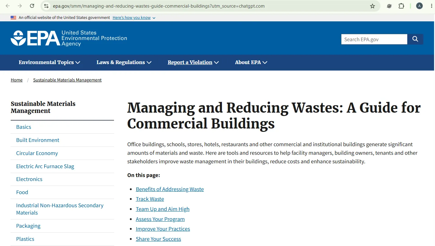
Task: Click the search magnifier button
Action: [x=415, y=39]
